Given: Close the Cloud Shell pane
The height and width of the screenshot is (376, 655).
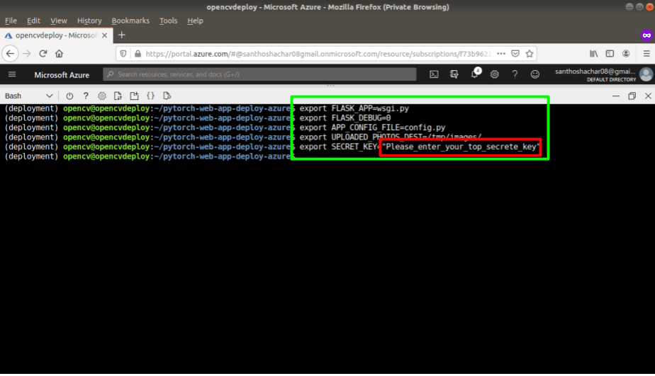Looking at the screenshot, I should click(648, 96).
